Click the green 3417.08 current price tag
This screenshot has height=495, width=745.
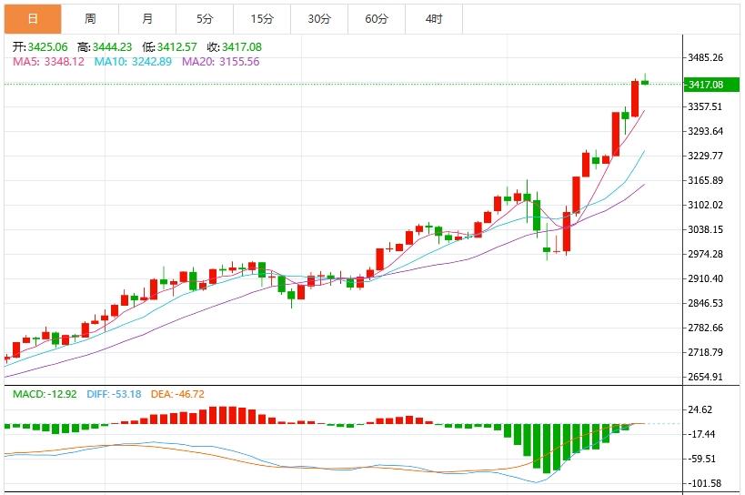(x=708, y=85)
